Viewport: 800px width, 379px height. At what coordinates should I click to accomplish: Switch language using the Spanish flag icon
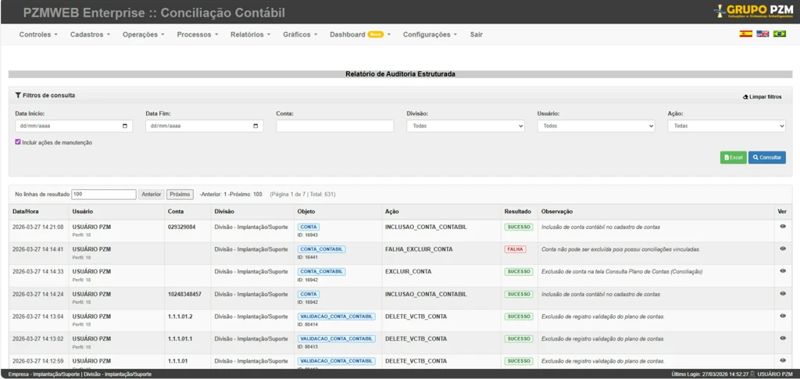(745, 34)
